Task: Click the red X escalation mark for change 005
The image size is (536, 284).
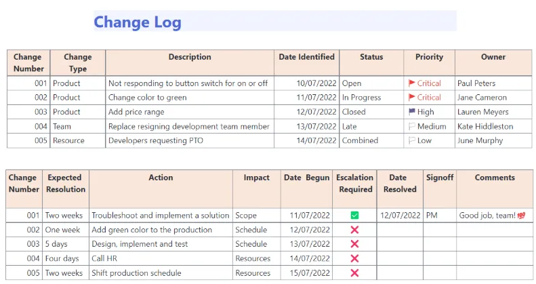Action: pyautogui.click(x=354, y=272)
